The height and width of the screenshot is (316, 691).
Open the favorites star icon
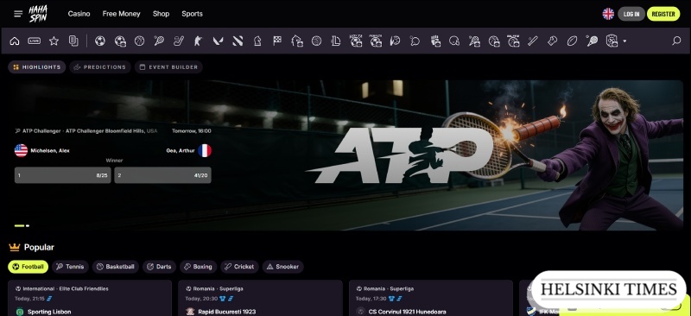coord(54,41)
